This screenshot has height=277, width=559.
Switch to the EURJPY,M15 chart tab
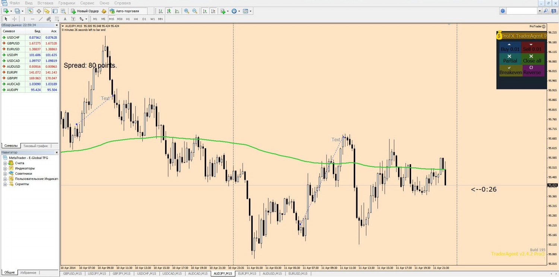coord(247,274)
